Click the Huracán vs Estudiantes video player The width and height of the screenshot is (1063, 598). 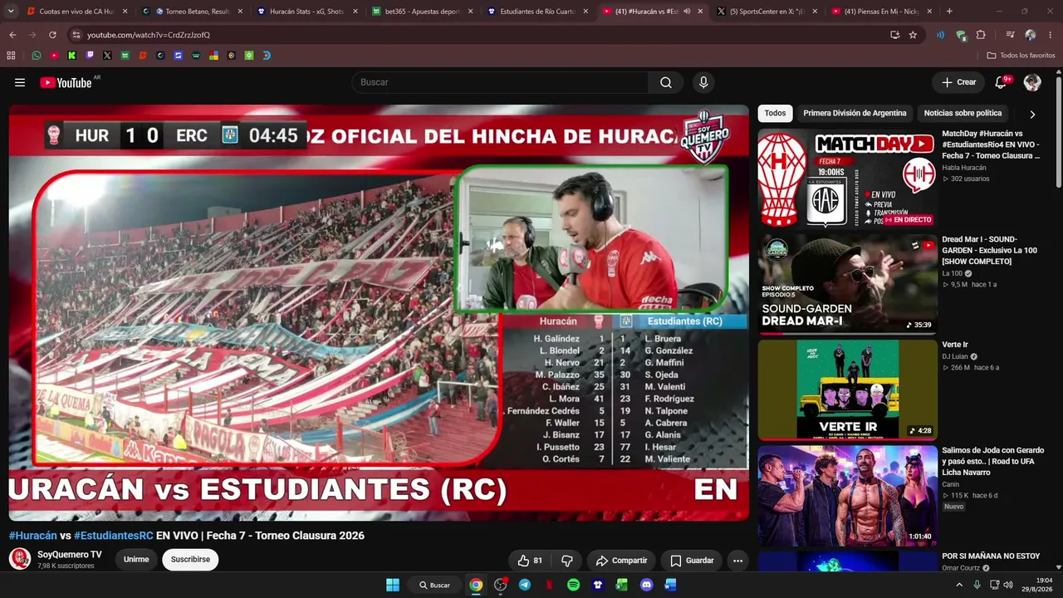[x=379, y=312]
